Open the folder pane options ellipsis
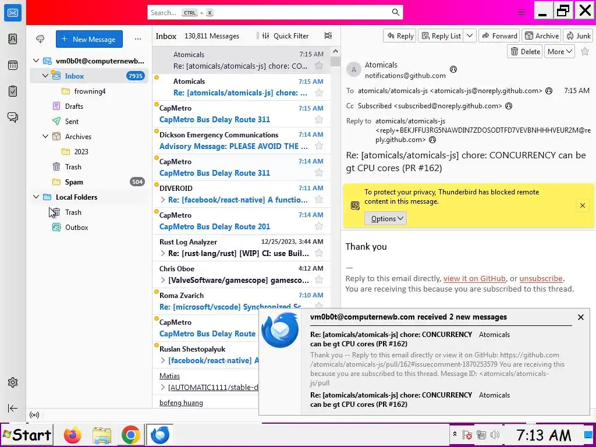The height and width of the screenshot is (447, 596). click(x=137, y=39)
